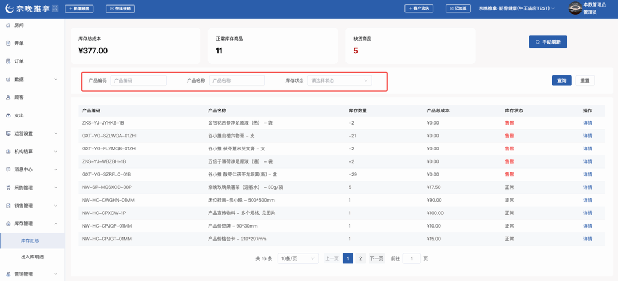Click the ¥17.50 cost cell

click(434, 187)
